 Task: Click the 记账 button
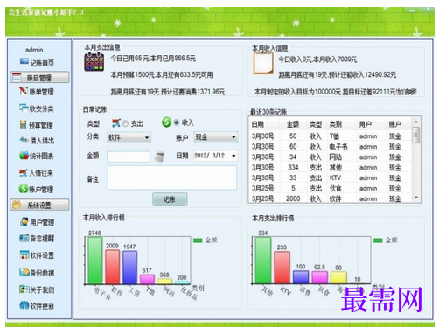point(170,199)
